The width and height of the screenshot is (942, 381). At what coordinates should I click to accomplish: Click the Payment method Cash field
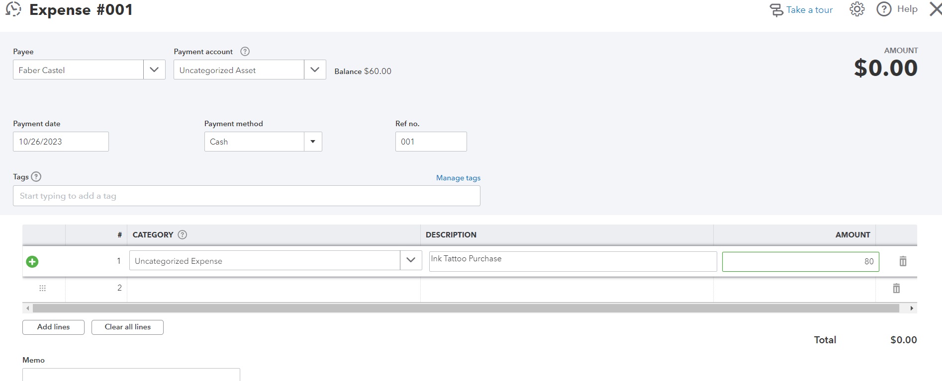[x=254, y=142]
